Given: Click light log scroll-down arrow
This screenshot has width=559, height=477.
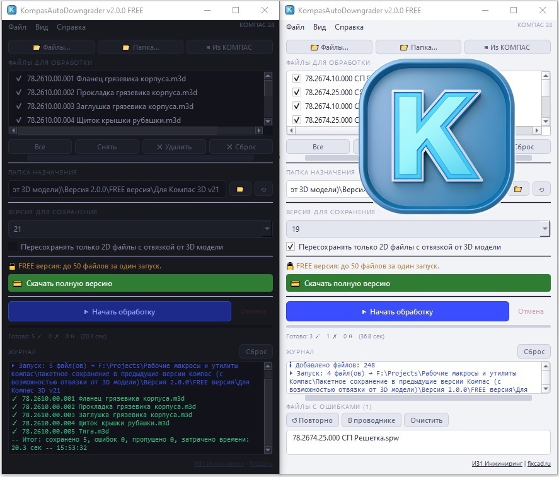Looking at the screenshot, I should click(546, 389).
